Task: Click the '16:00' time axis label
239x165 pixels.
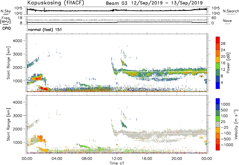Action: coord(147,159)
